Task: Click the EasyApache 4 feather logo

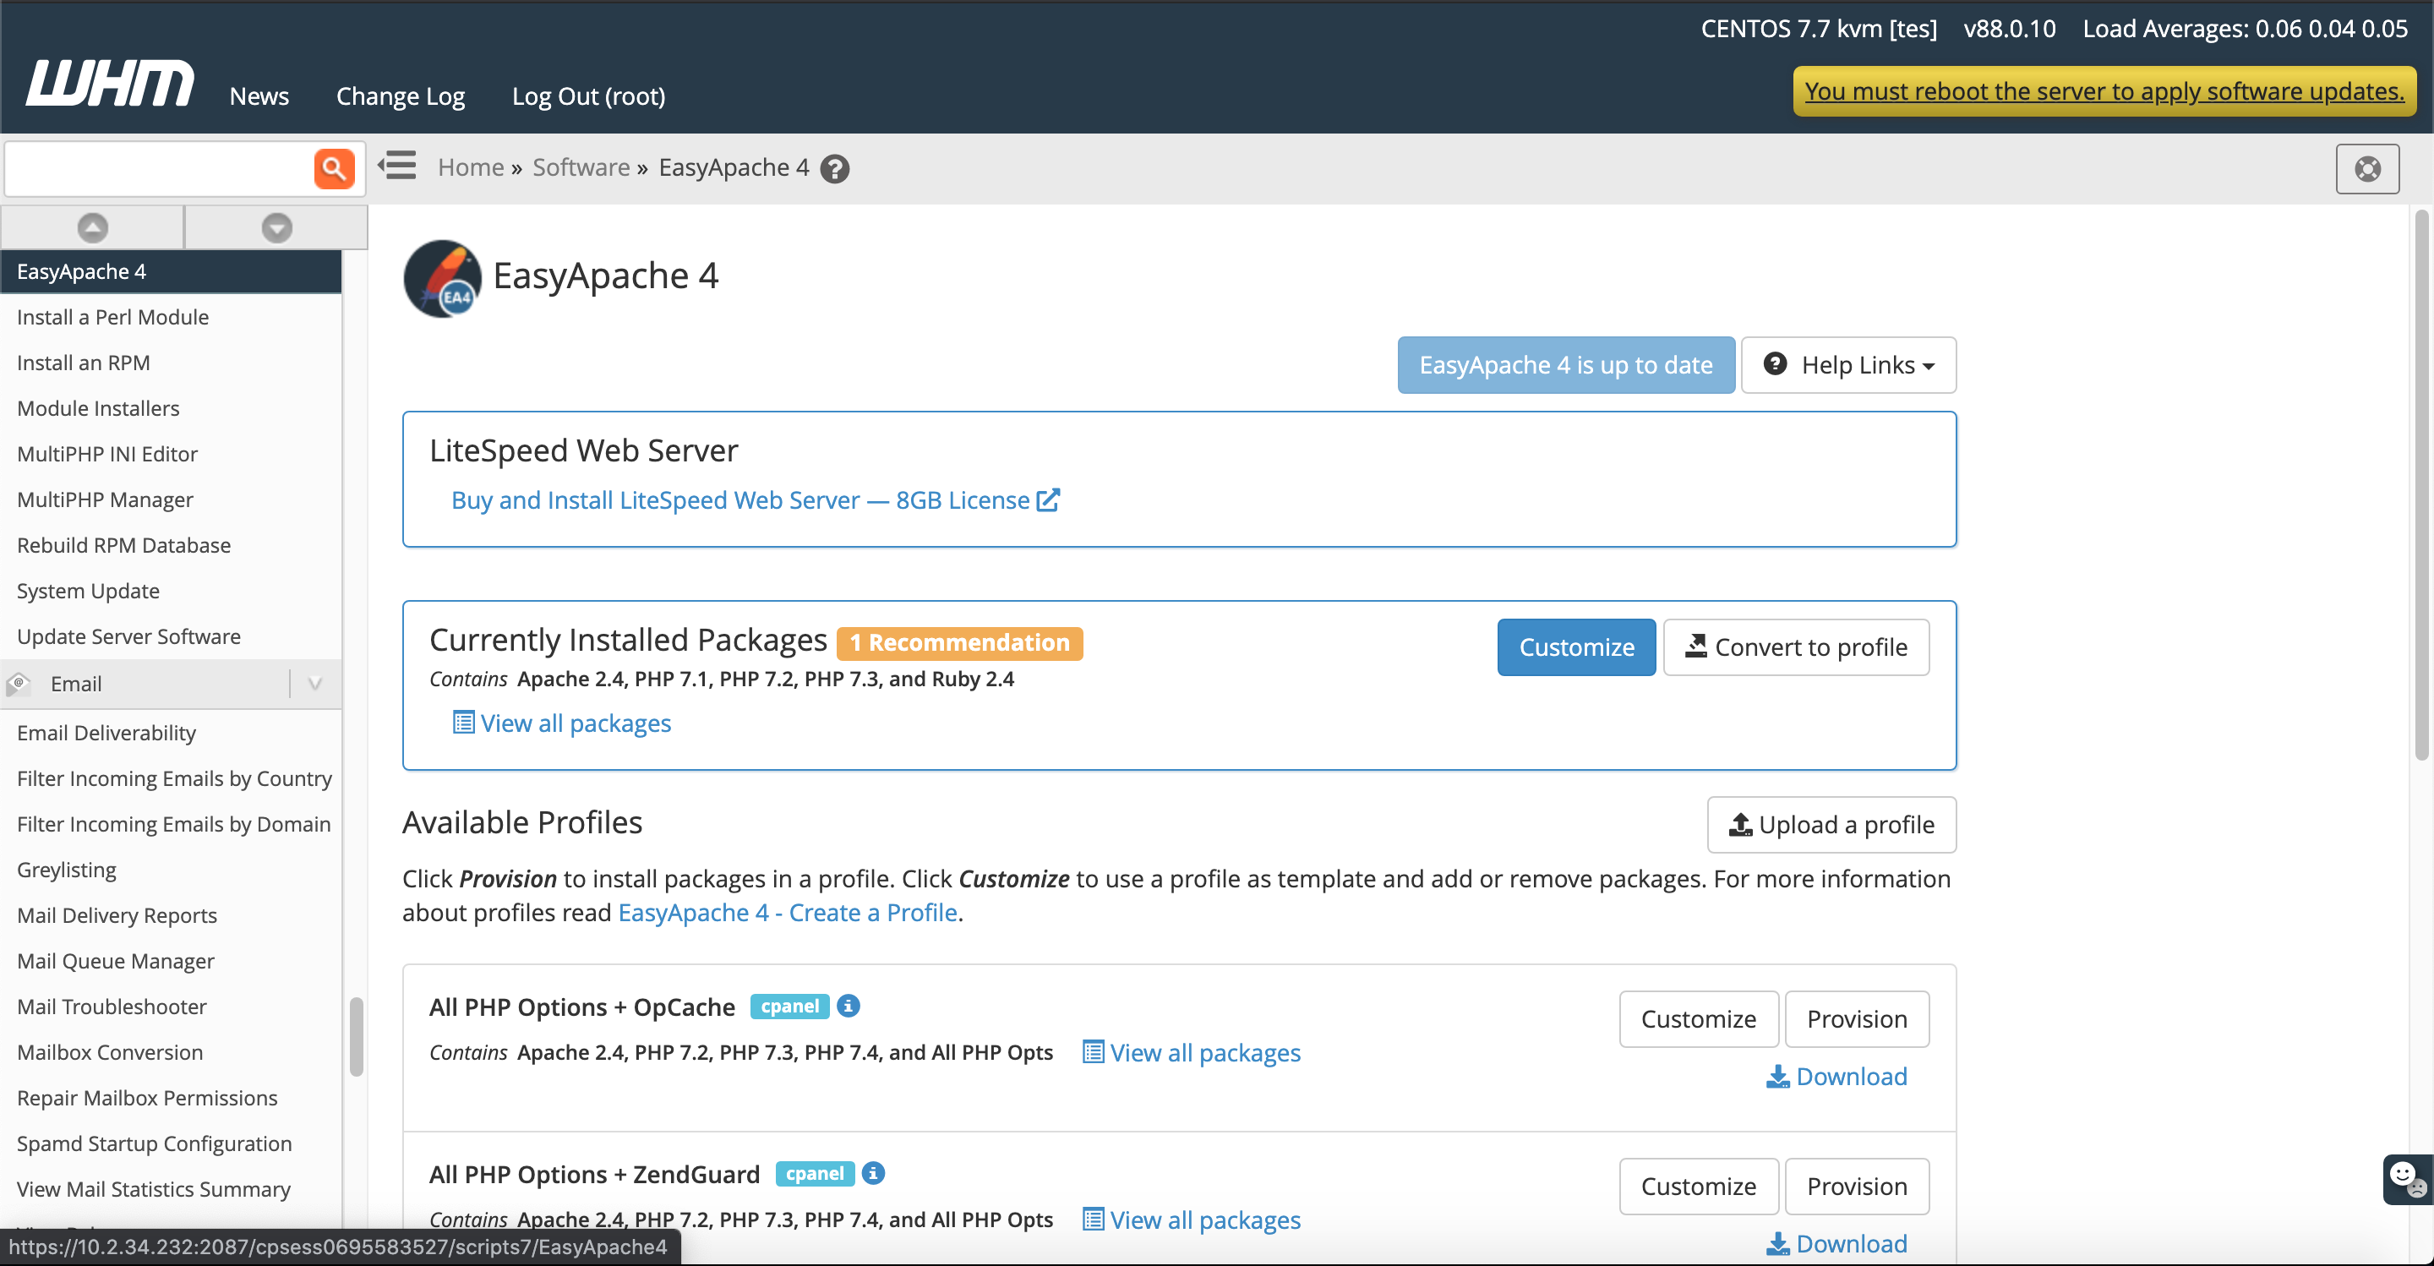Action: pyautogui.click(x=442, y=278)
